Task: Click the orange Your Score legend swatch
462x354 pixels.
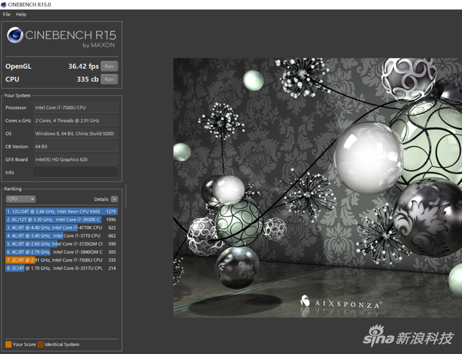Action: (x=8, y=344)
